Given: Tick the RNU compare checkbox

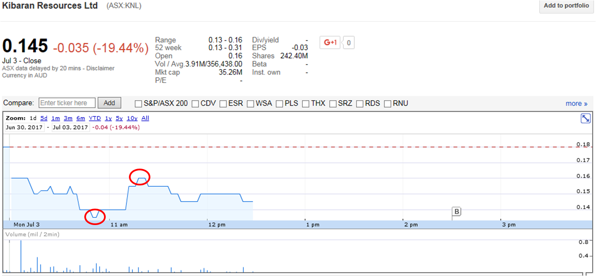Looking at the screenshot, I should 388,104.
